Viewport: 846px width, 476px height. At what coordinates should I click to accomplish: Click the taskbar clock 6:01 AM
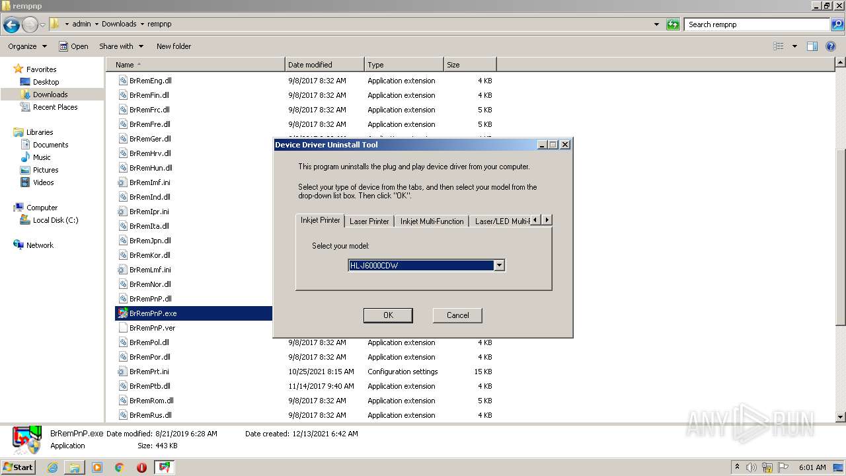click(x=812, y=467)
